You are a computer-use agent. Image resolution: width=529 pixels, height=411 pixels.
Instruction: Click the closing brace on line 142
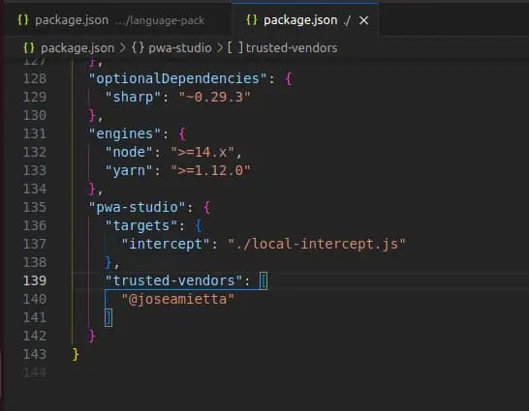[x=92, y=336]
